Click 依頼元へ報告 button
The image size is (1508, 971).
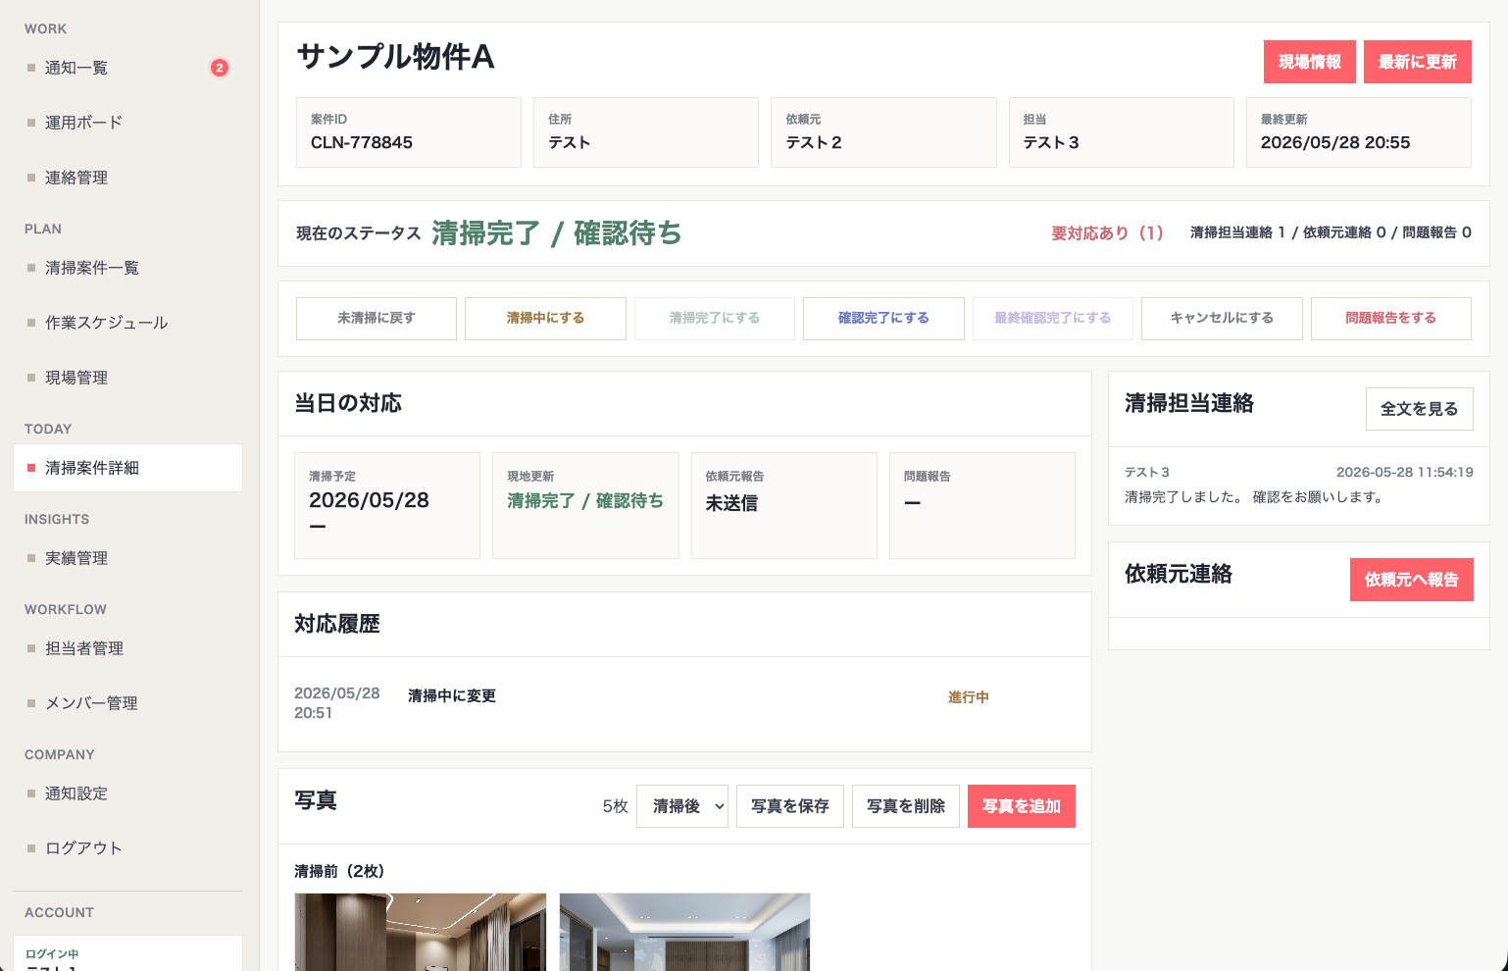coord(1412,580)
